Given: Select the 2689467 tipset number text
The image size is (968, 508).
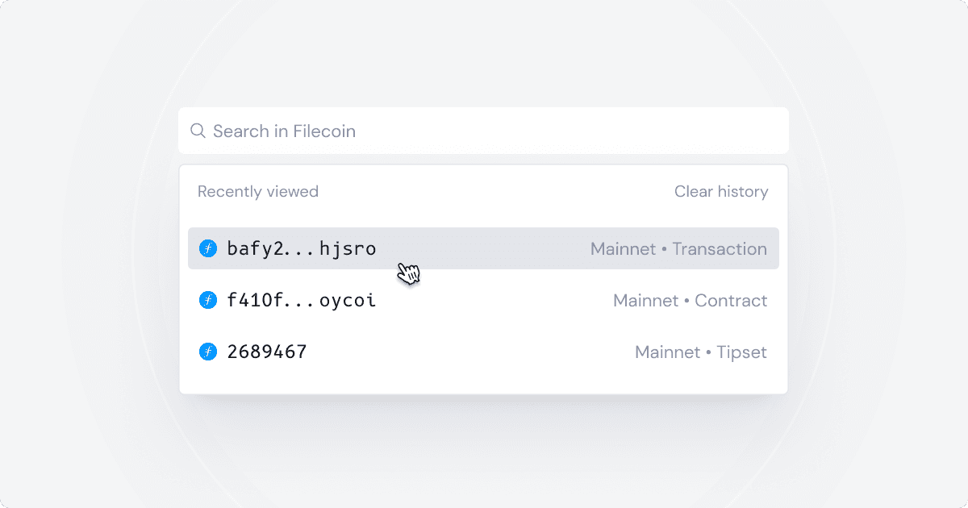Looking at the screenshot, I should pos(267,352).
